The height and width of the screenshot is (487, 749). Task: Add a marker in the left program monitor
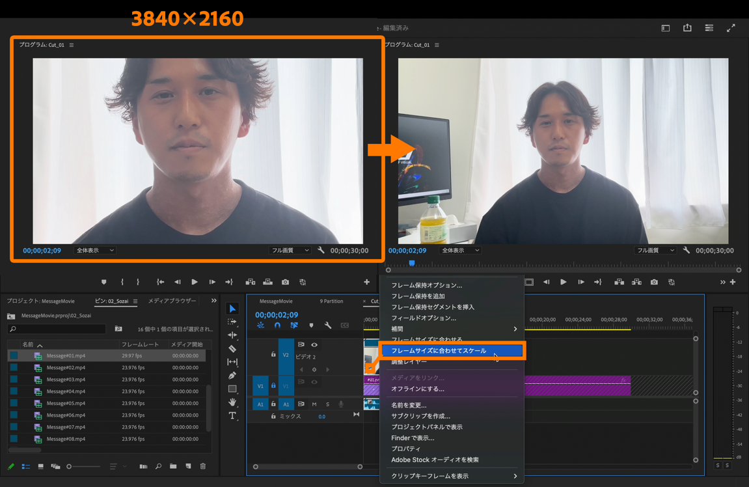(103, 283)
